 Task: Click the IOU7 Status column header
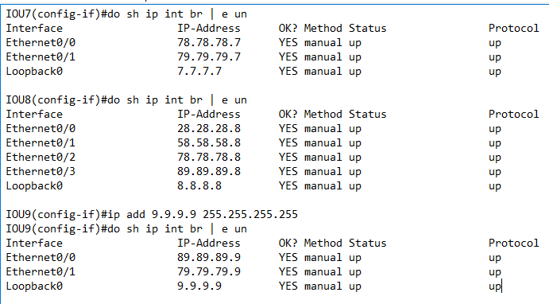point(368,28)
